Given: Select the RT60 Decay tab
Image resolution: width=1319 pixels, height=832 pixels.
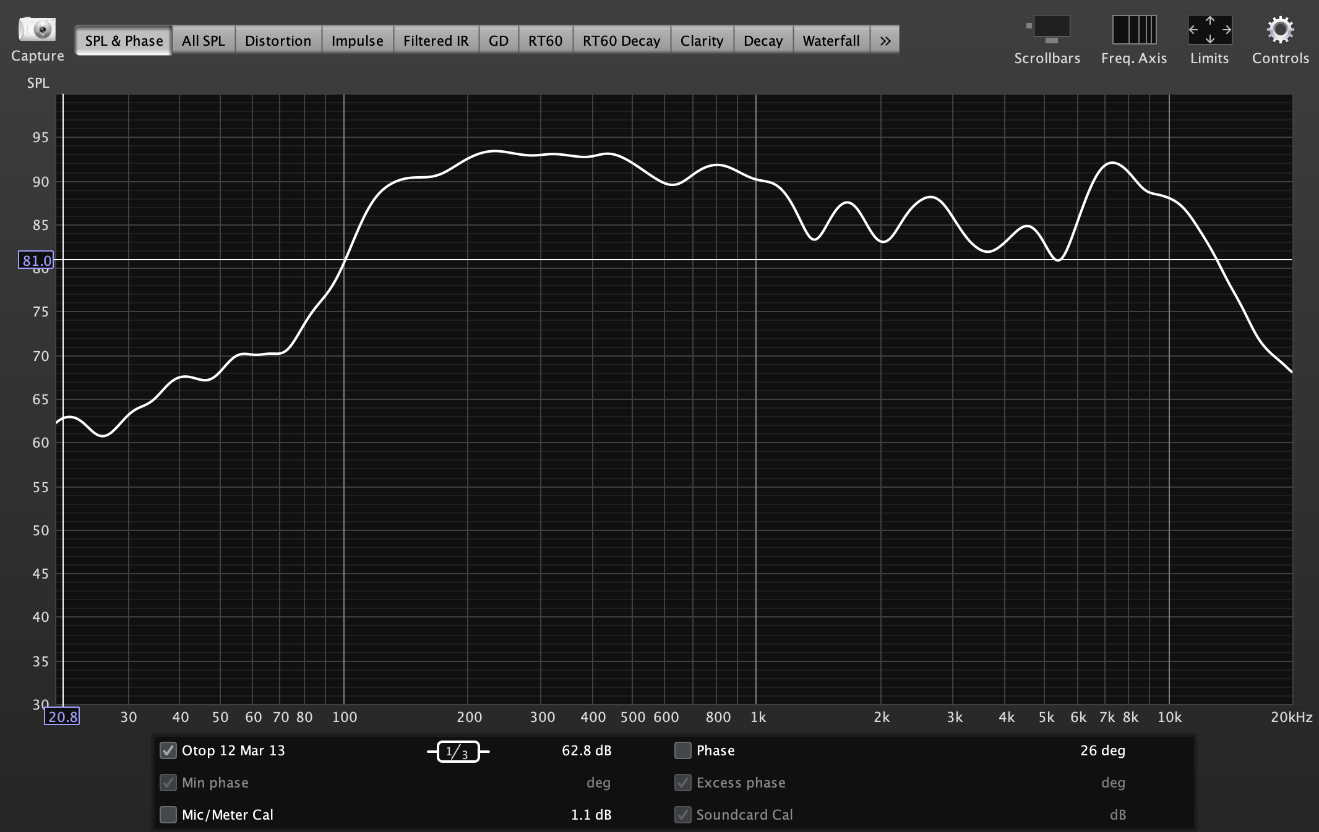Looking at the screenshot, I should click(x=621, y=41).
